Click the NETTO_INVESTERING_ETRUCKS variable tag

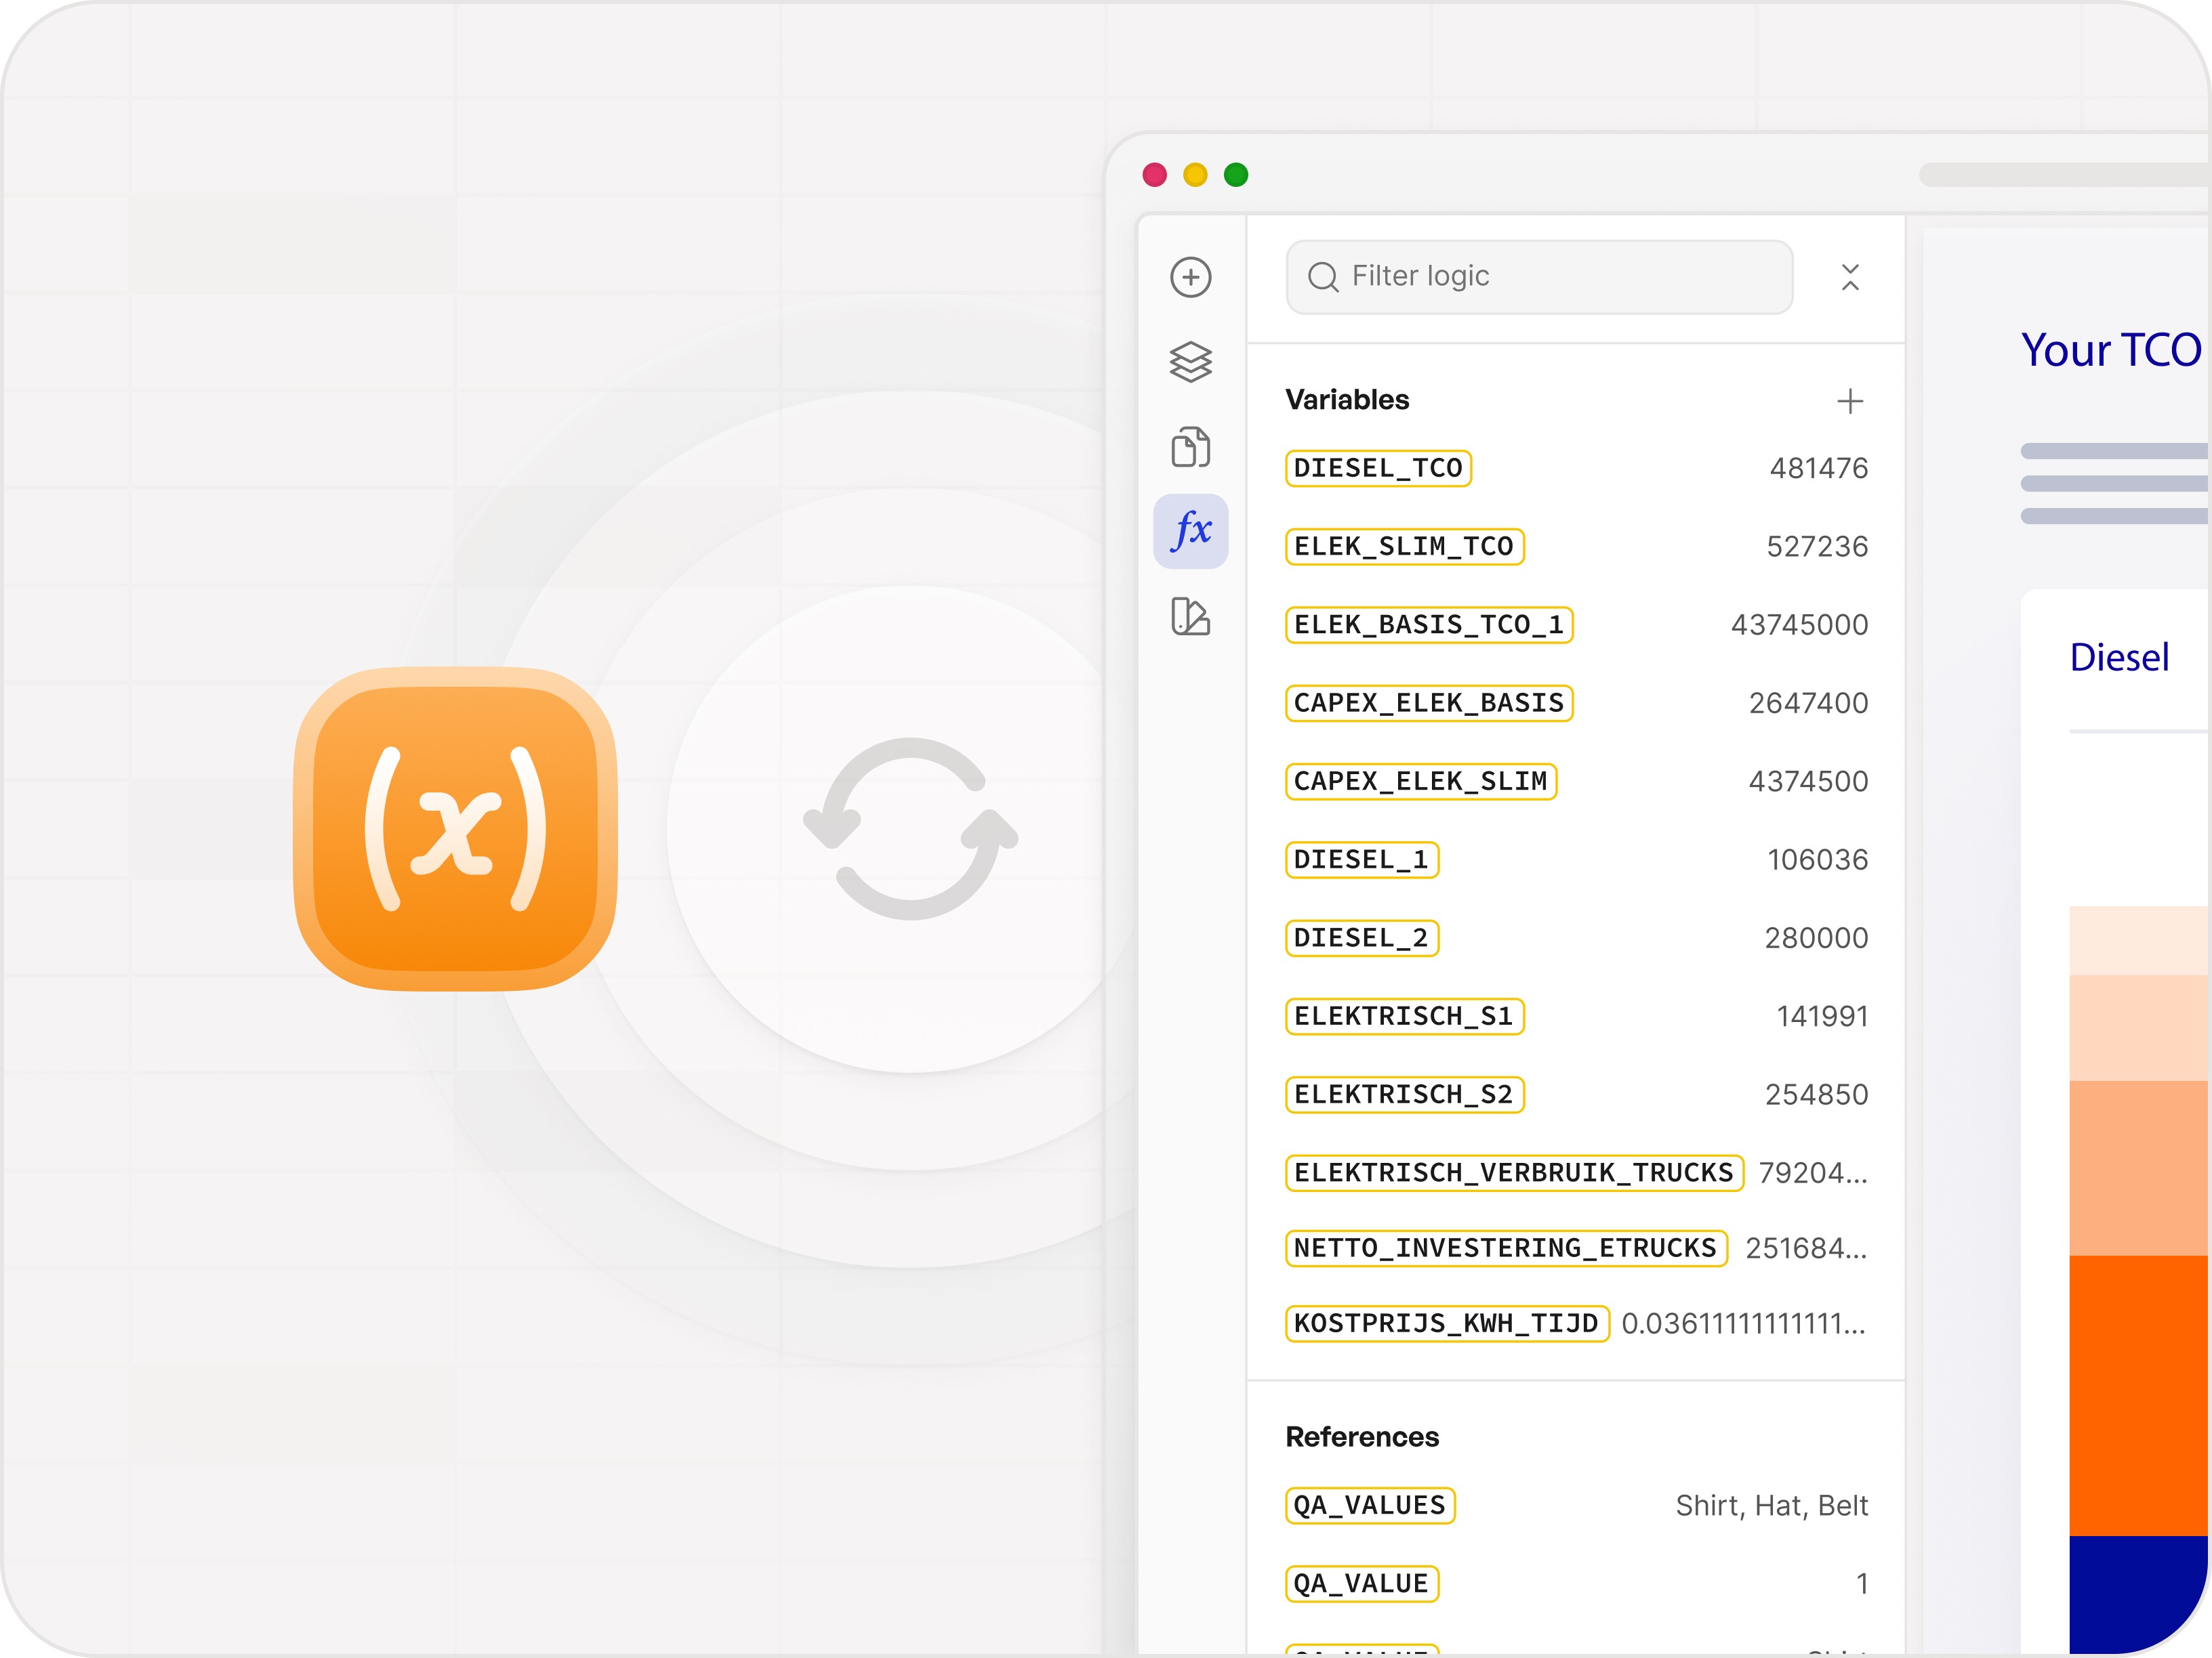click(1505, 1248)
